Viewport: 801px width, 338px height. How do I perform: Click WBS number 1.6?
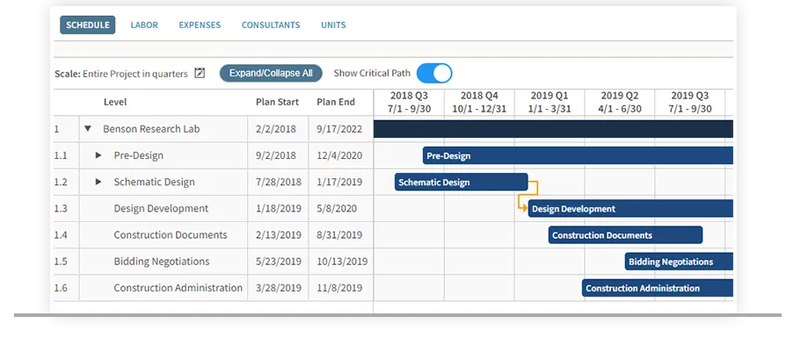[x=61, y=288]
